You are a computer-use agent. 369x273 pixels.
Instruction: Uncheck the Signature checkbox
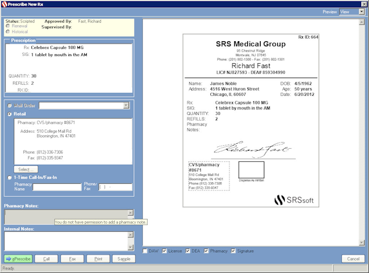[233, 251]
